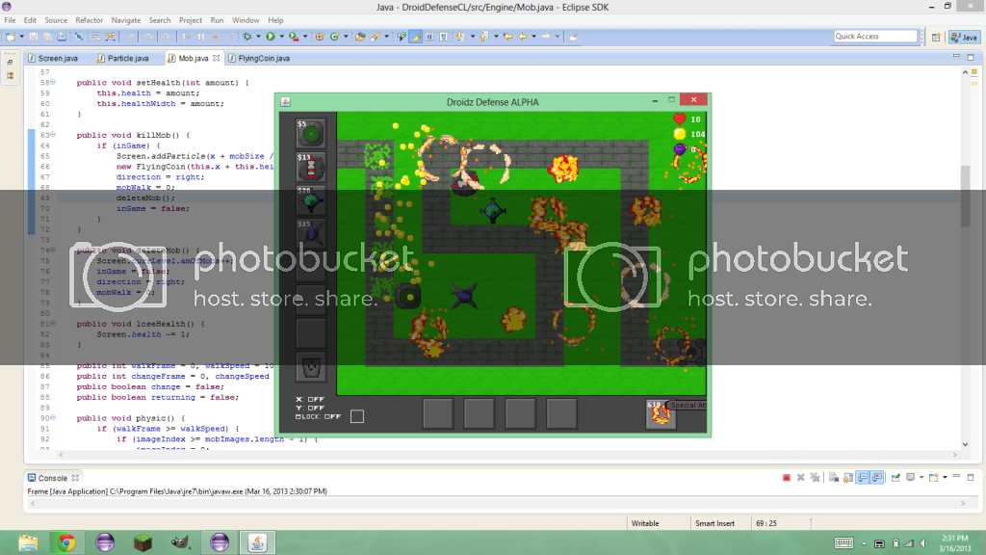986x555 pixels.
Task: Open Display Selected Console dropdown arrow
Action: pos(921,478)
